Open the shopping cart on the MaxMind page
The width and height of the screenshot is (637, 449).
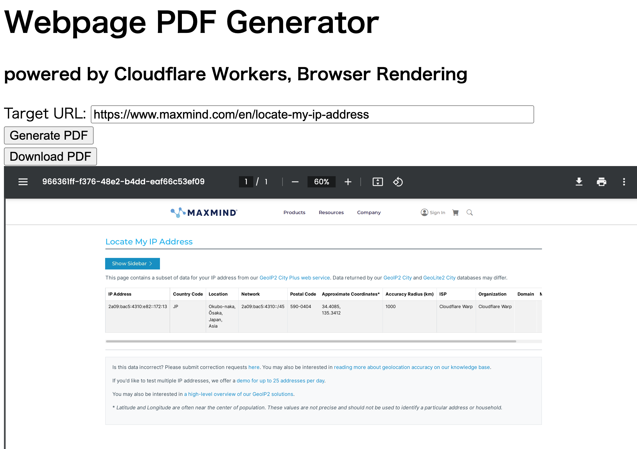[x=455, y=212]
